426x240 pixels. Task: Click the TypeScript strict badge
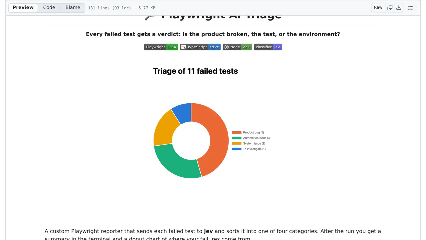pos(200,47)
